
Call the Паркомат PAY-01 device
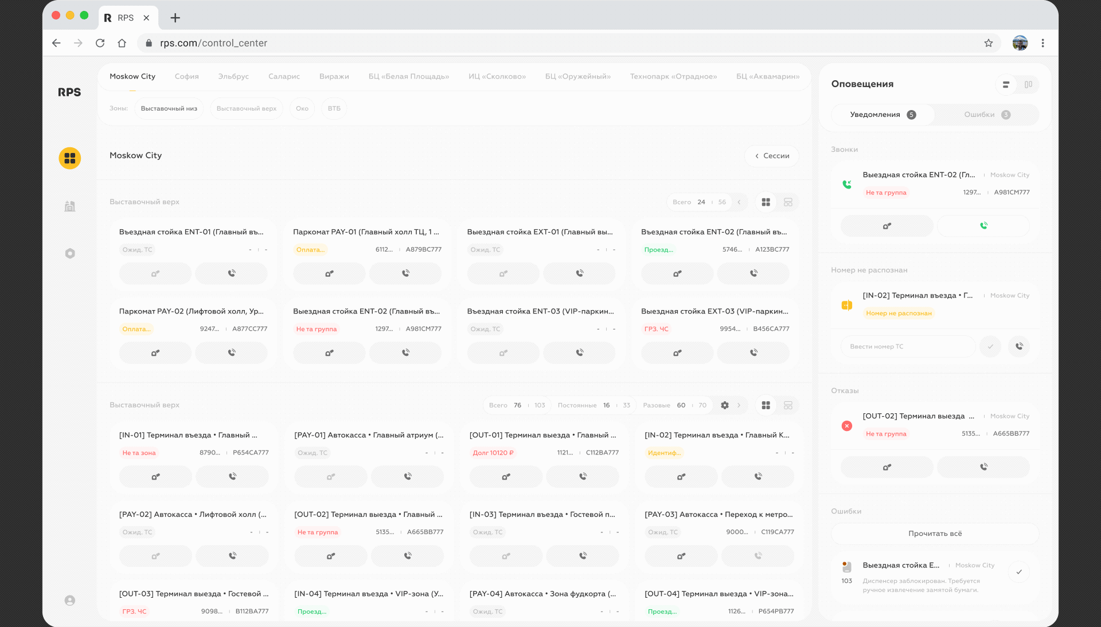tap(405, 273)
